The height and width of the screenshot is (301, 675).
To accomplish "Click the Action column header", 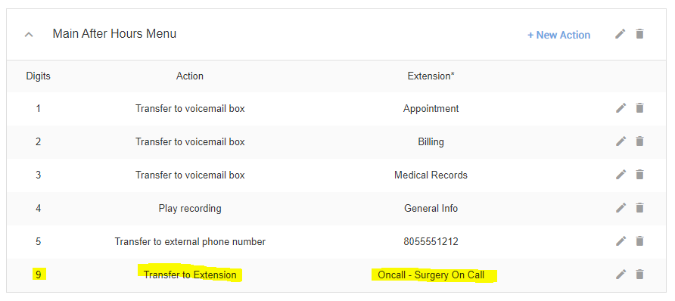I will click(190, 76).
